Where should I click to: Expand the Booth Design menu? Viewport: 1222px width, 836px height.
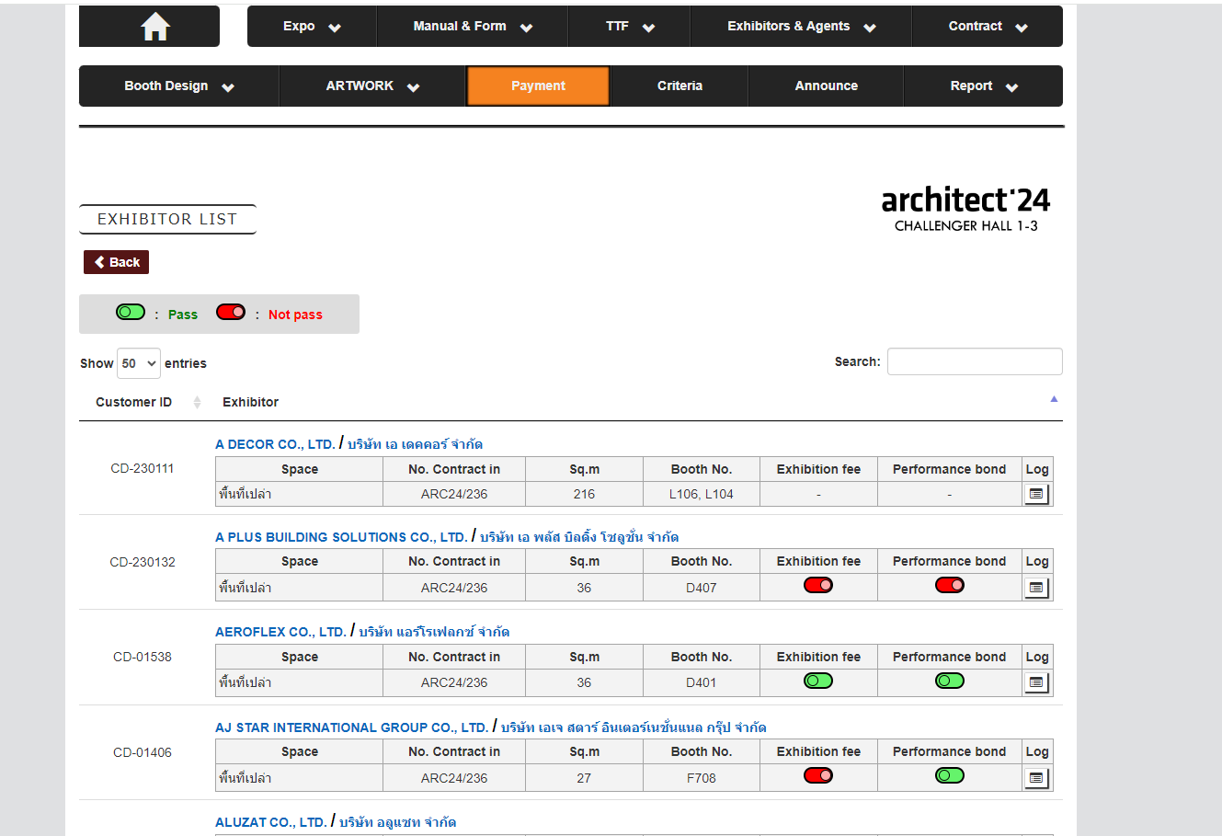pyautogui.click(x=179, y=86)
